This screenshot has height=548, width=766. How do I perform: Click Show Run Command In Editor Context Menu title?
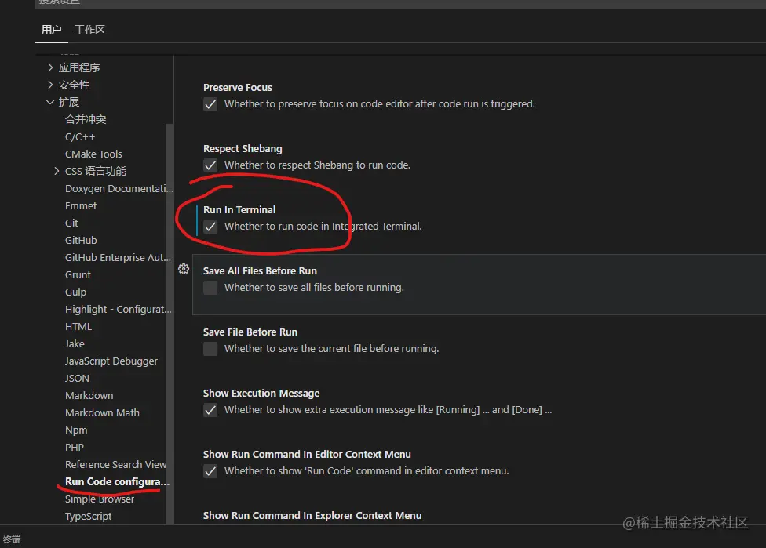click(307, 454)
